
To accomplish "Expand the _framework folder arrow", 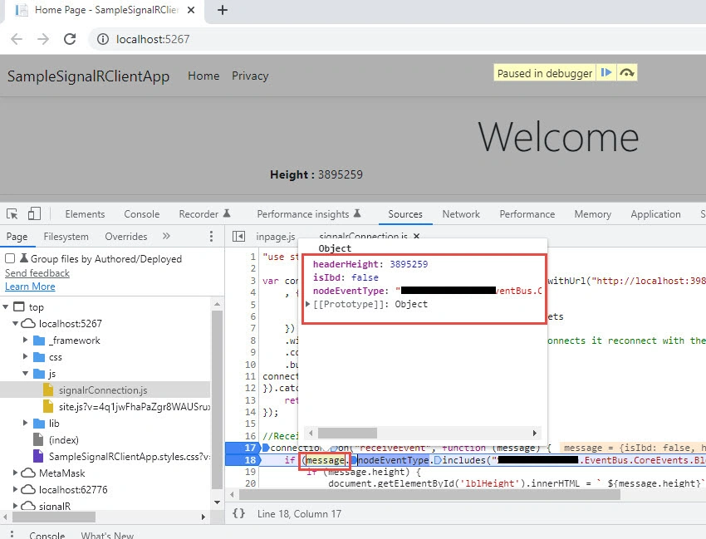I will click(x=25, y=340).
